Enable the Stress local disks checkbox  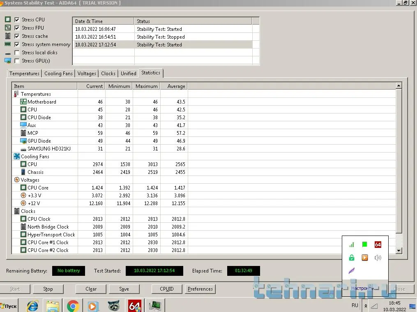point(17,53)
